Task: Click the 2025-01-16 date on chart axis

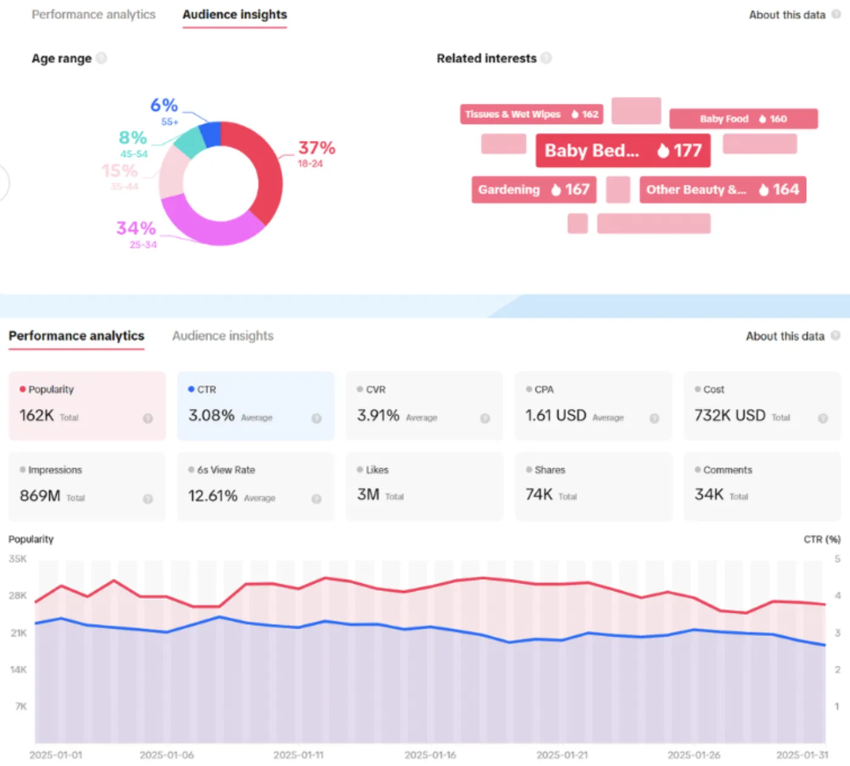Action: (430, 754)
